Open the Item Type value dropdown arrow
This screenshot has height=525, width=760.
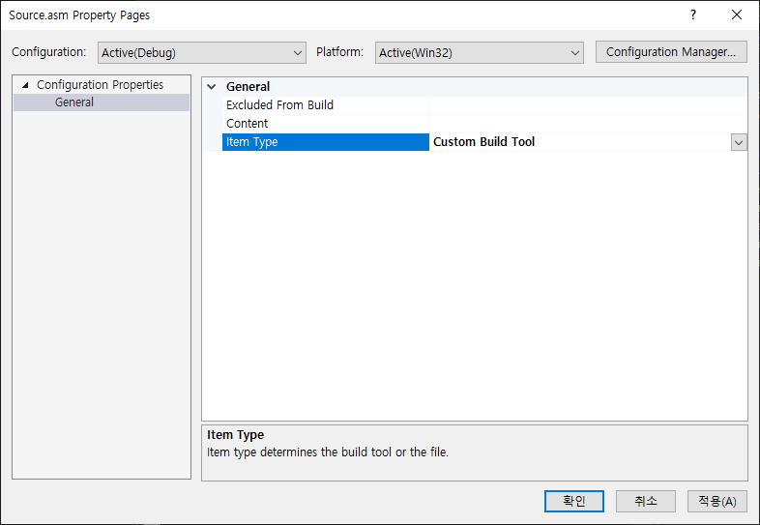click(739, 142)
